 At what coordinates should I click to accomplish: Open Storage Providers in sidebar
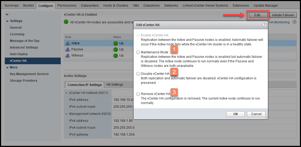(24, 81)
